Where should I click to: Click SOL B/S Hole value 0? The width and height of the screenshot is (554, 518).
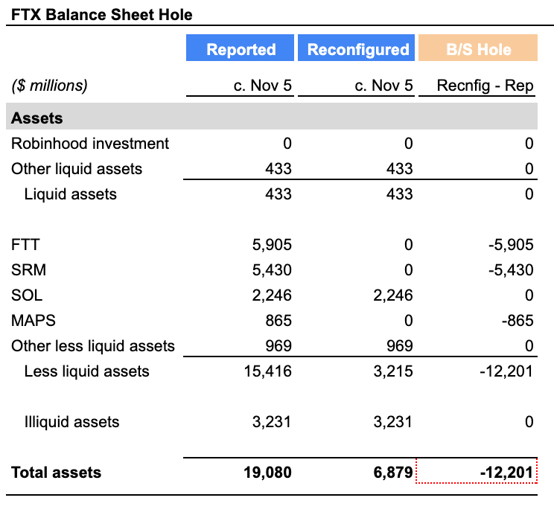529,295
